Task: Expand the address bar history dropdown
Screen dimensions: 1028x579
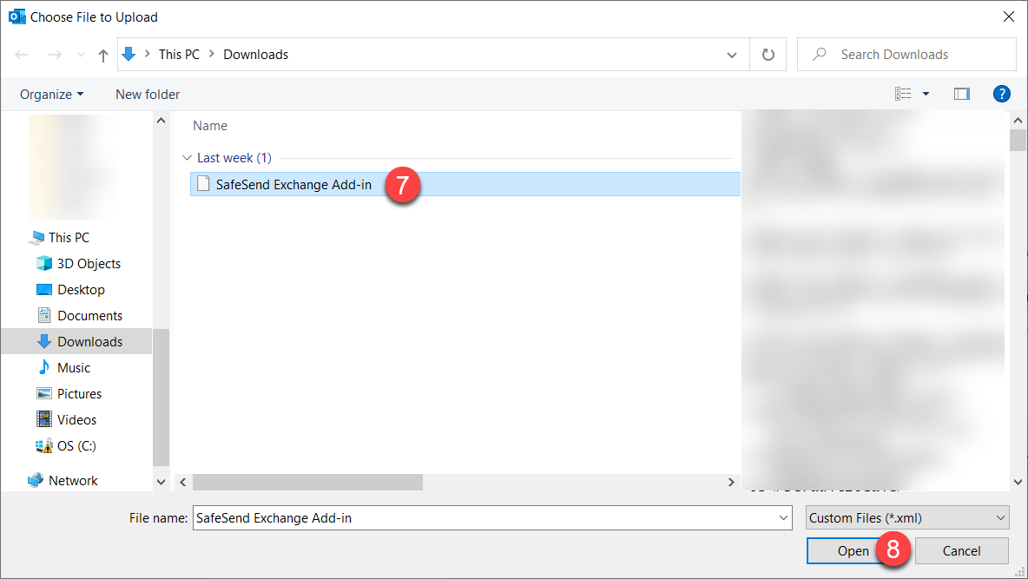Action: (732, 55)
